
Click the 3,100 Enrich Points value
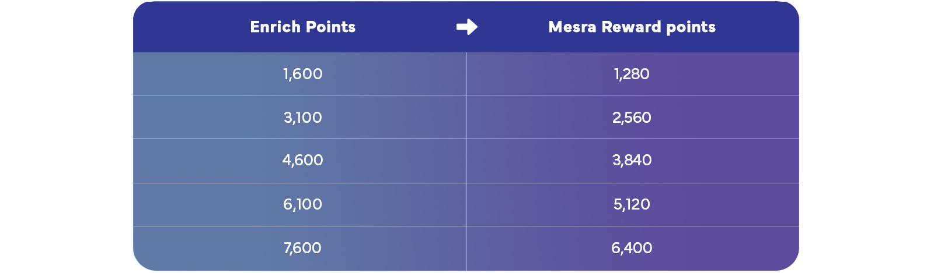coord(302,118)
